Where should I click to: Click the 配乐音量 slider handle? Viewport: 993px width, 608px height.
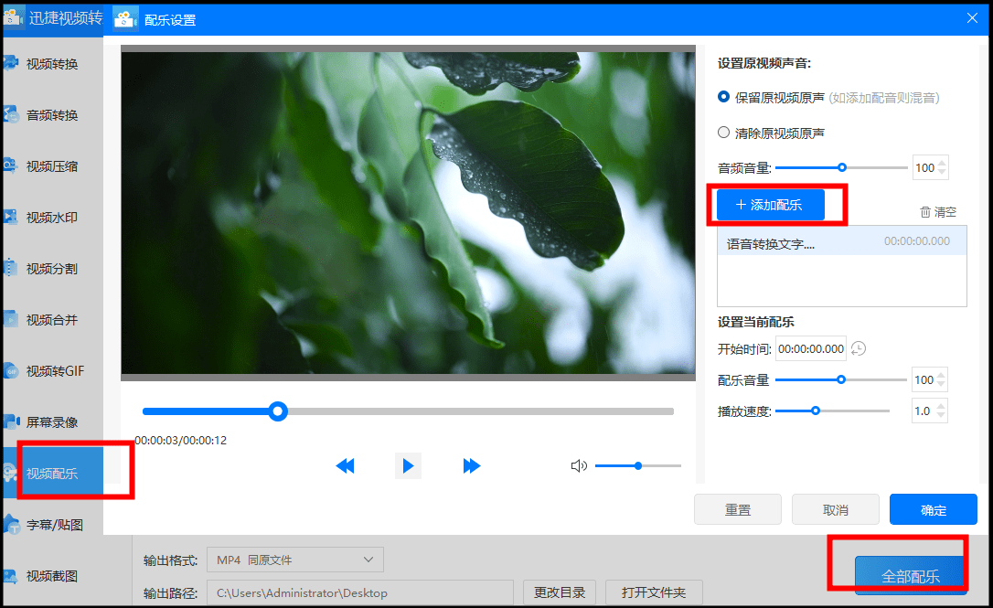841,379
